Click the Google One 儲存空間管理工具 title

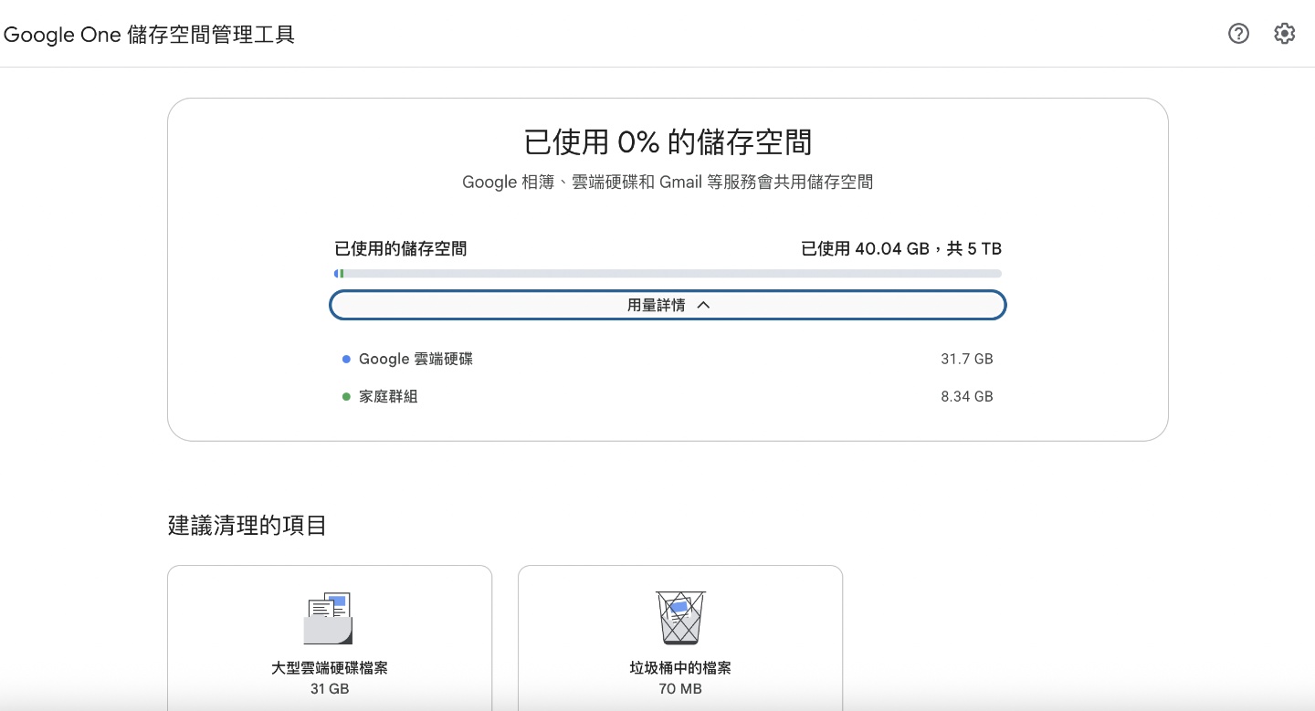149,35
